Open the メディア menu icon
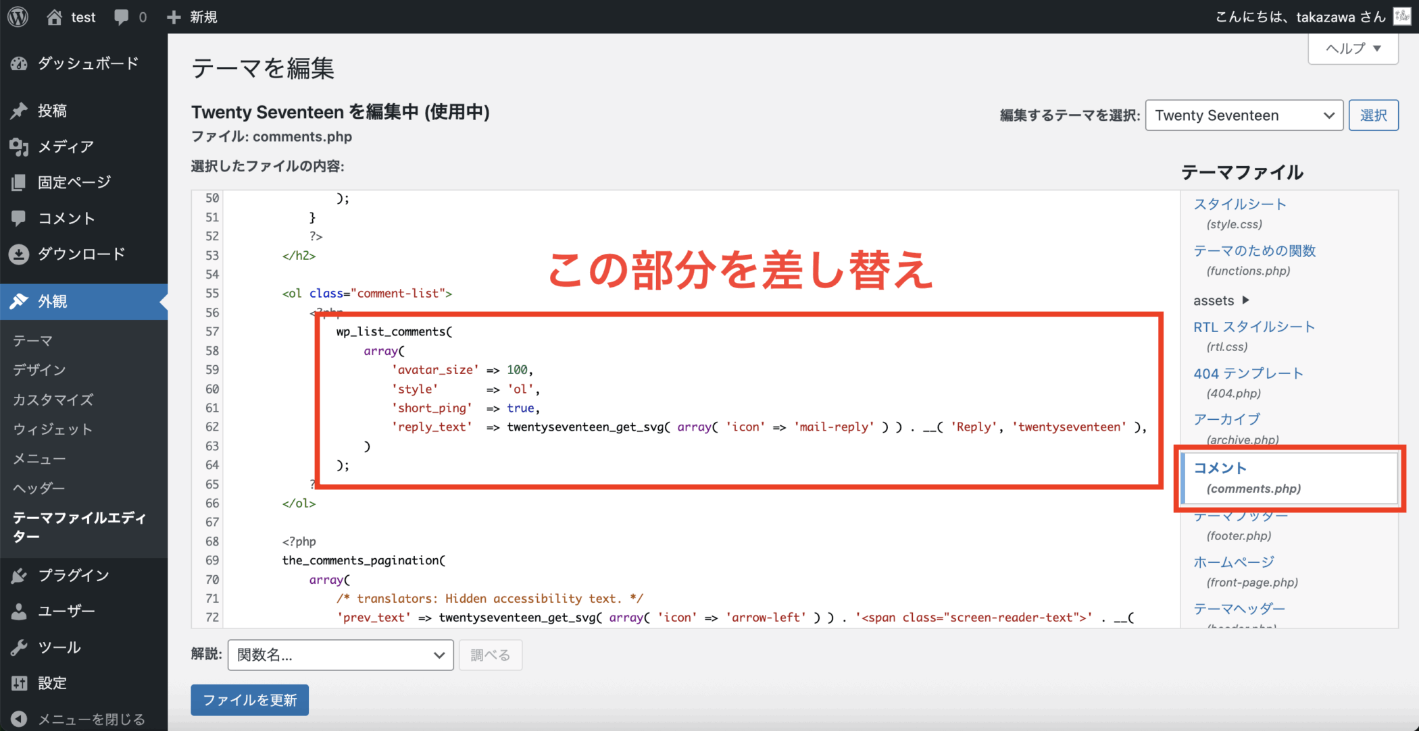The width and height of the screenshot is (1419, 731). tap(19, 146)
